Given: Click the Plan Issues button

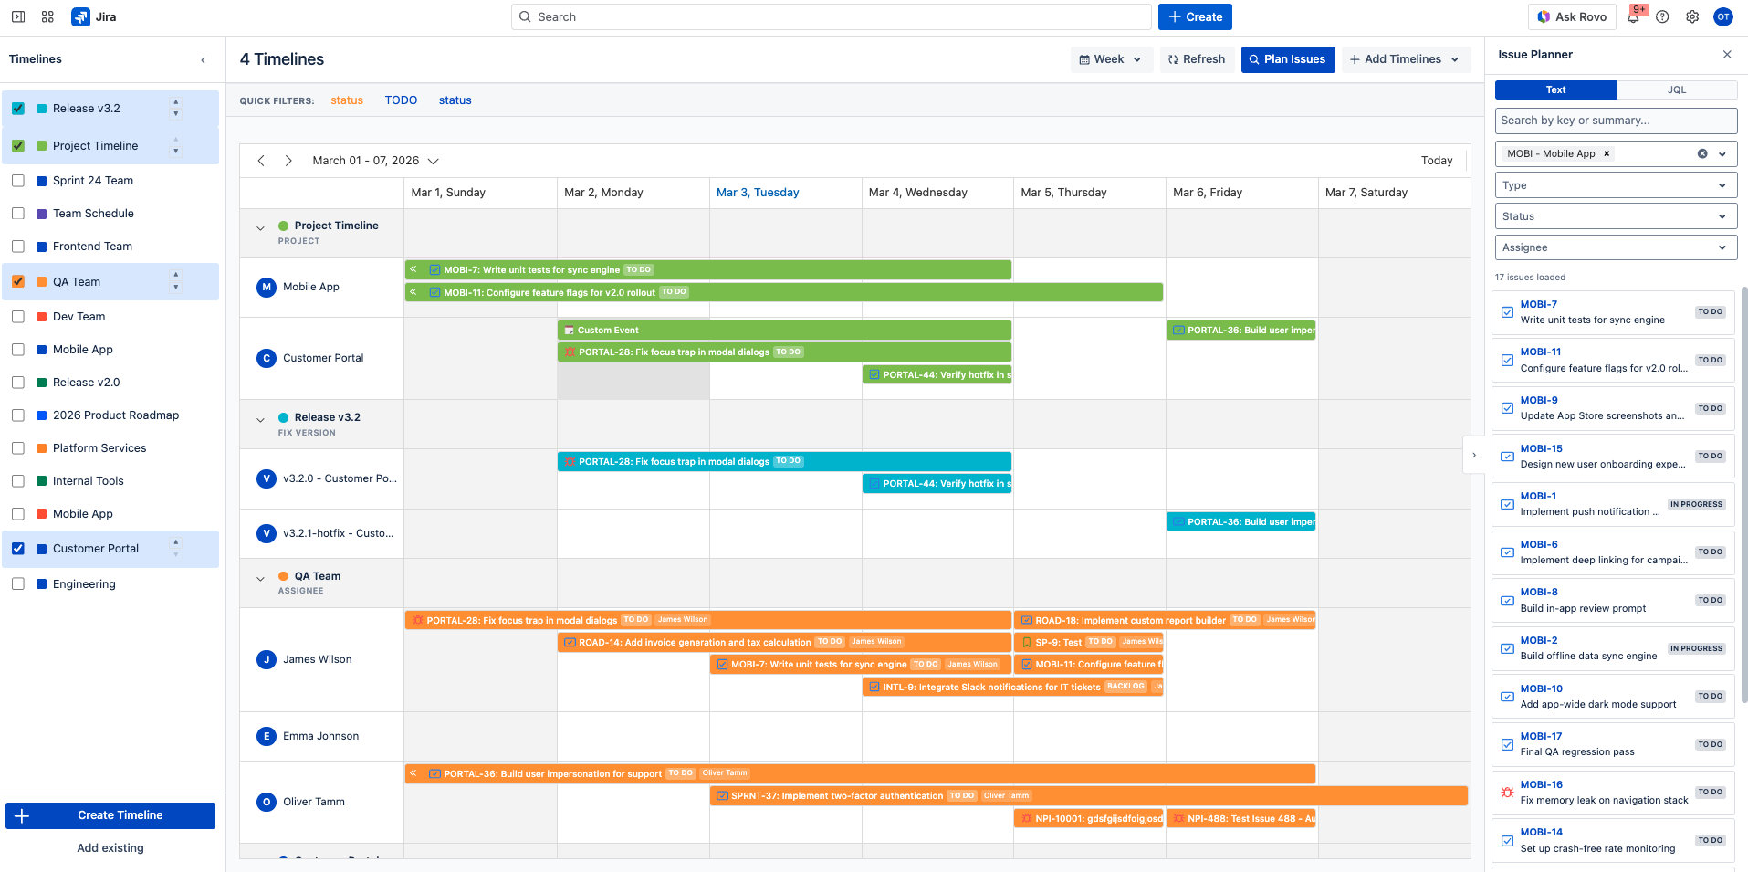Looking at the screenshot, I should [1288, 59].
